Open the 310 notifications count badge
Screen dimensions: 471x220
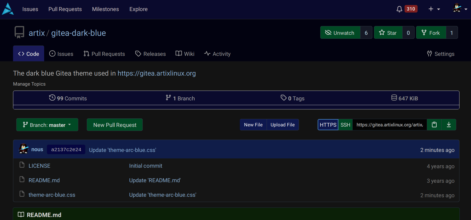[411, 9]
